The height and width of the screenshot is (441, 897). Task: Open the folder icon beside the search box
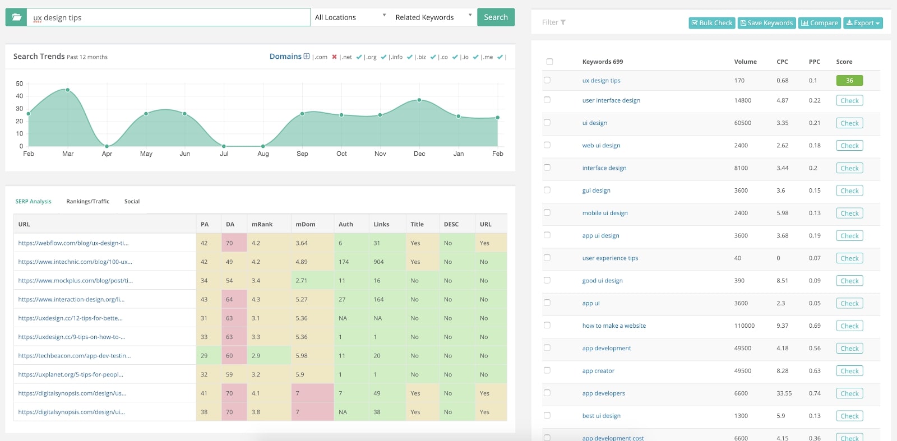(16, 17)
